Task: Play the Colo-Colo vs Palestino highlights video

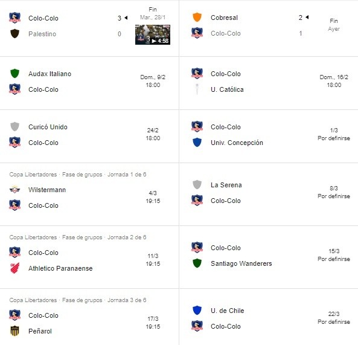Action: pyautogui.click(x=153, y=34)
